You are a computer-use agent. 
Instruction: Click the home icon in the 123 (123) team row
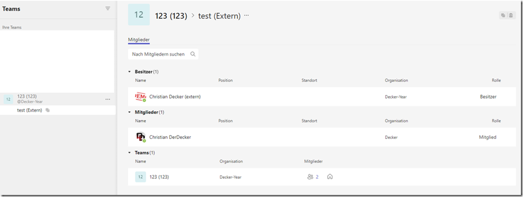pos(330,177)
